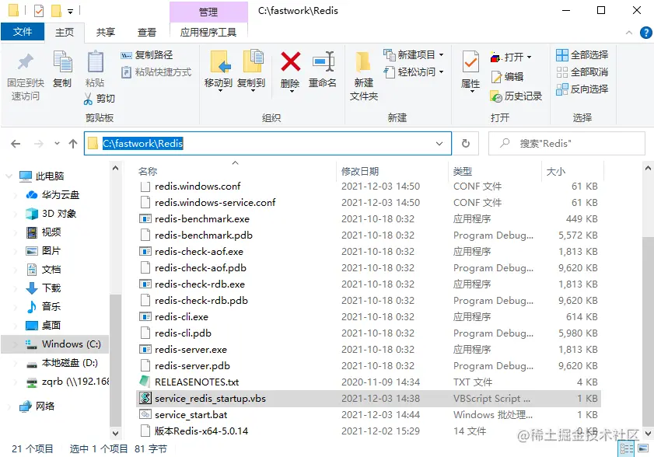Click the Paste (粘贴) ribbon icon

click(95, 61)
